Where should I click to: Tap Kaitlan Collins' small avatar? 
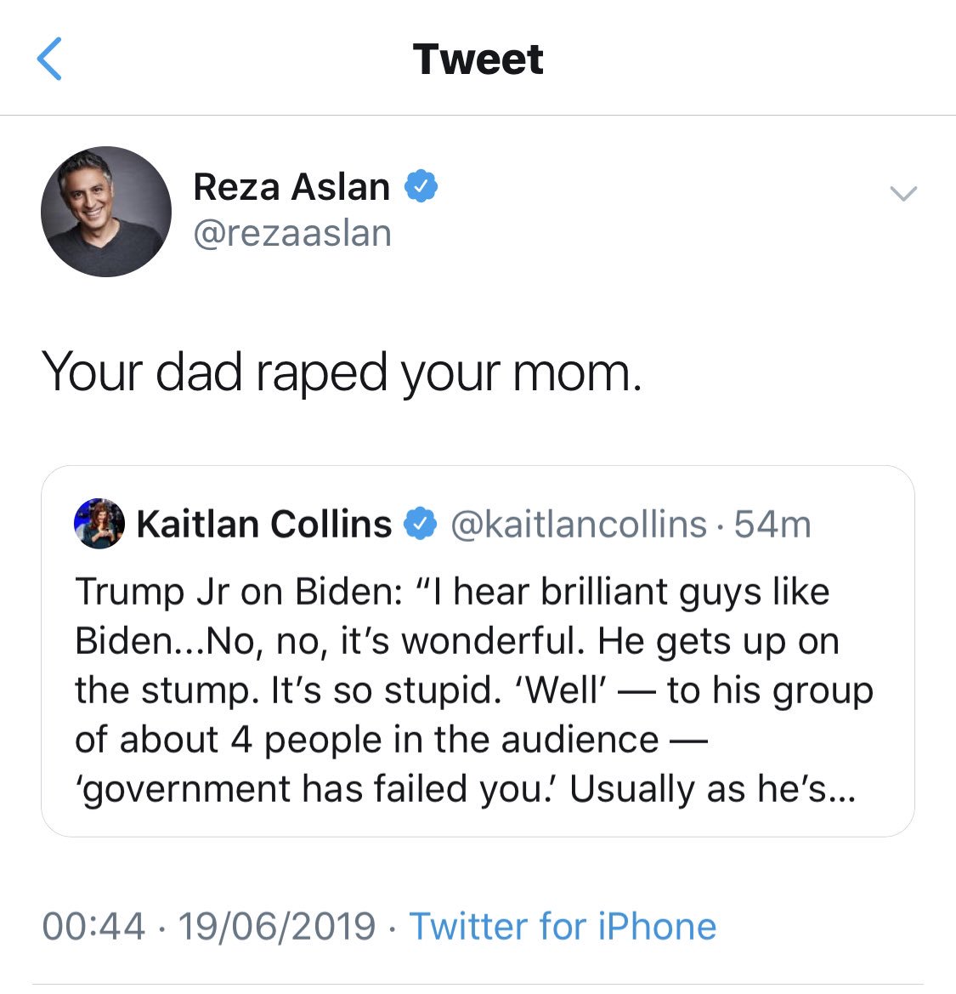pos(99,524)
